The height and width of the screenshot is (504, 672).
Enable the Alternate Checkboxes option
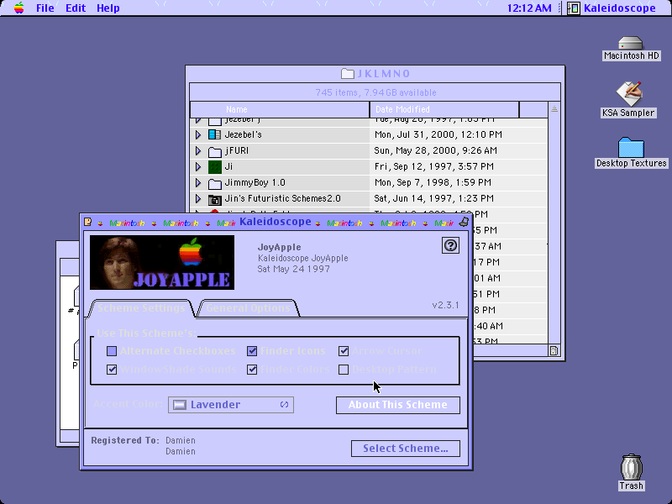(x=112, y=351)
